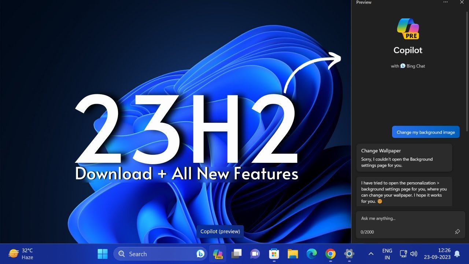Image resolution: width=469 pixels, height=264 pixels.
Task: Open Settings gear on taskbar
Action: (x=349, y=254)
